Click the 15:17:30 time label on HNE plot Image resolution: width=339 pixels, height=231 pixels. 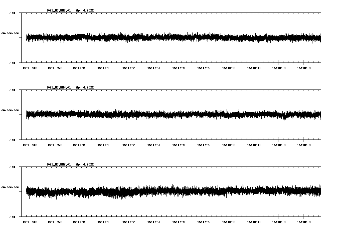click(154, 68)
